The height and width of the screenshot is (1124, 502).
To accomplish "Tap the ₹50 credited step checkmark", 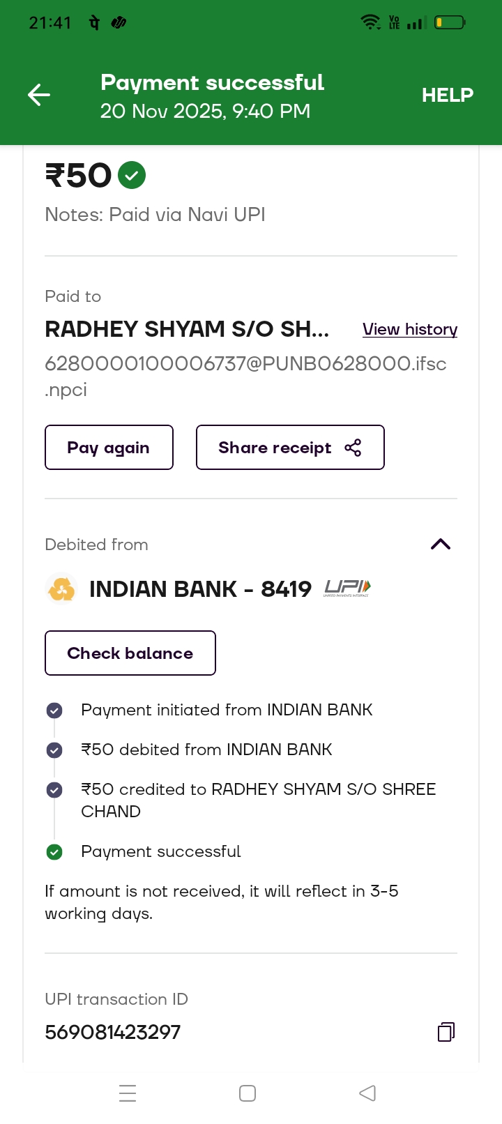I will 54,790.
